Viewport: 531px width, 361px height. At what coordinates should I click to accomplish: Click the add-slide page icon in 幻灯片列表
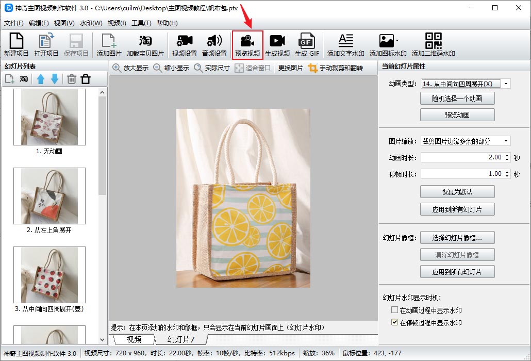[x=9, y=79]
